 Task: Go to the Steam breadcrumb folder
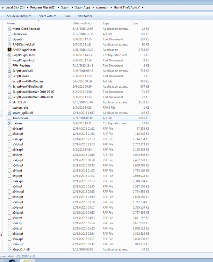tap(65, 8)
